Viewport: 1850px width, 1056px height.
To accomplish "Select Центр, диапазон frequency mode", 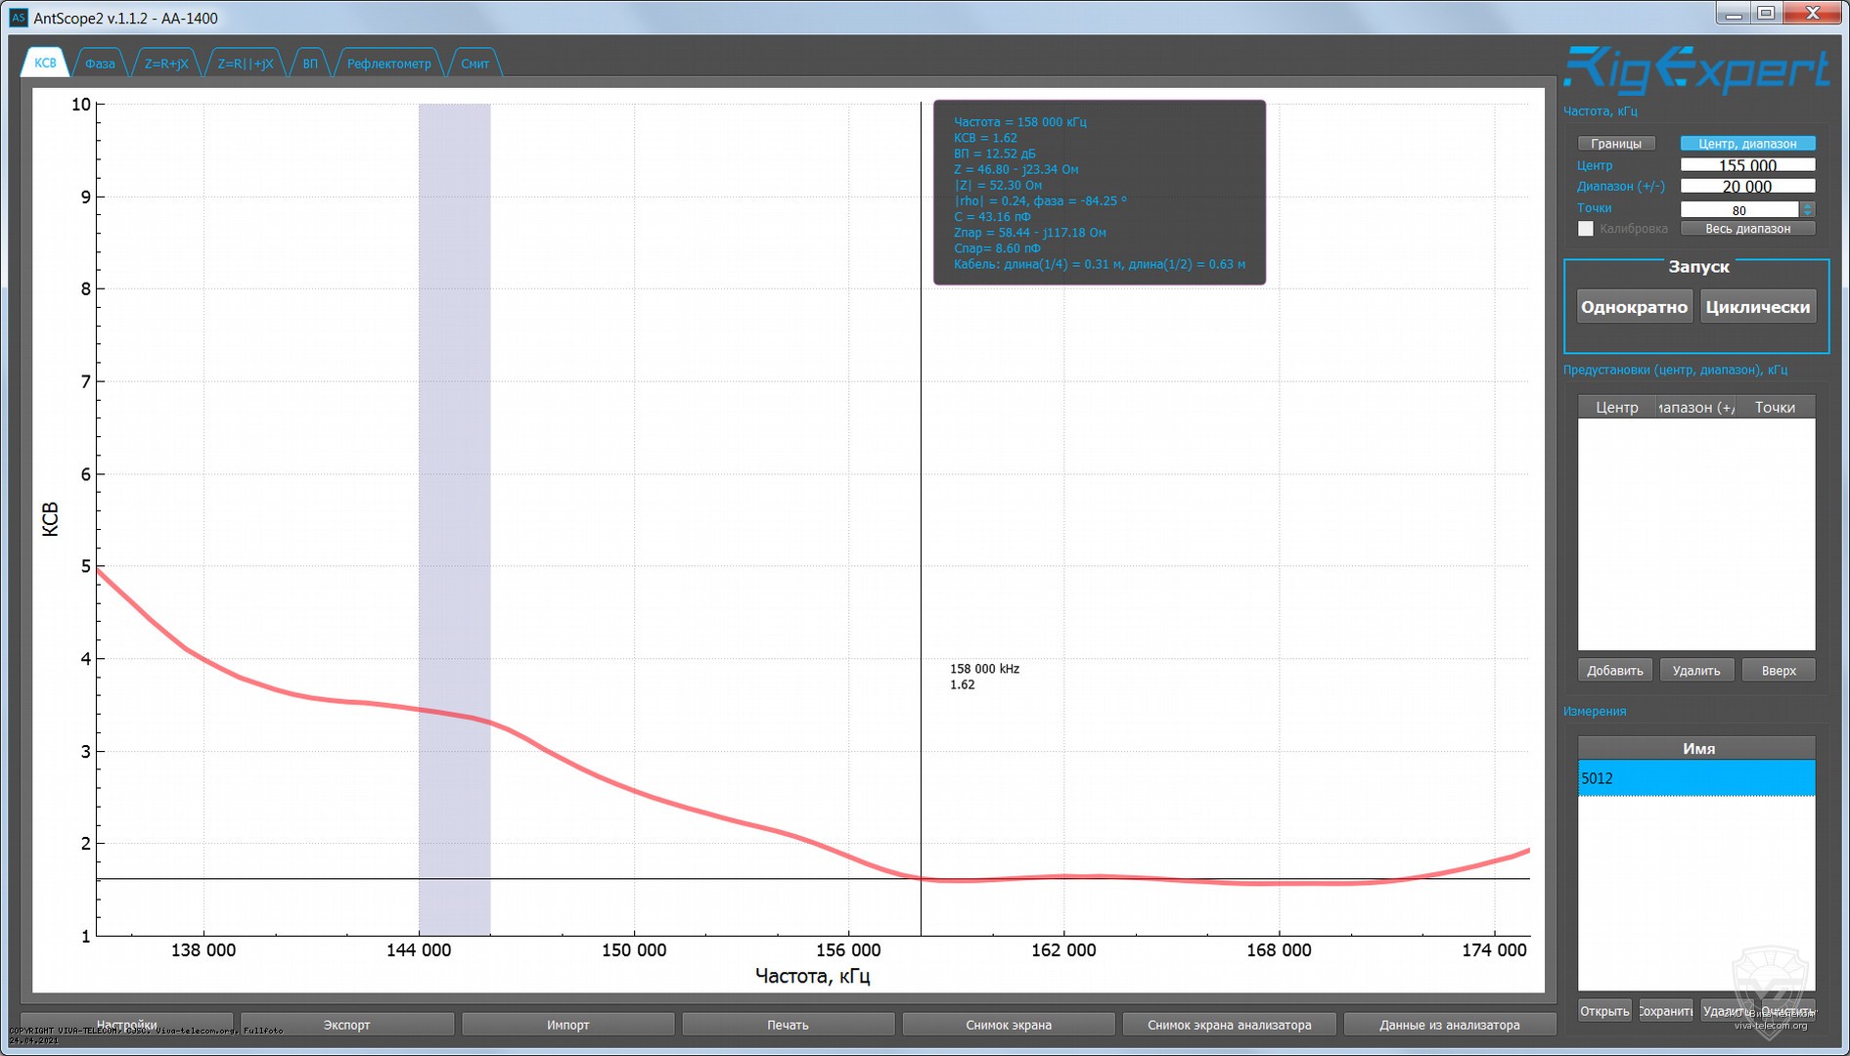I will [x=1747, y=144].
